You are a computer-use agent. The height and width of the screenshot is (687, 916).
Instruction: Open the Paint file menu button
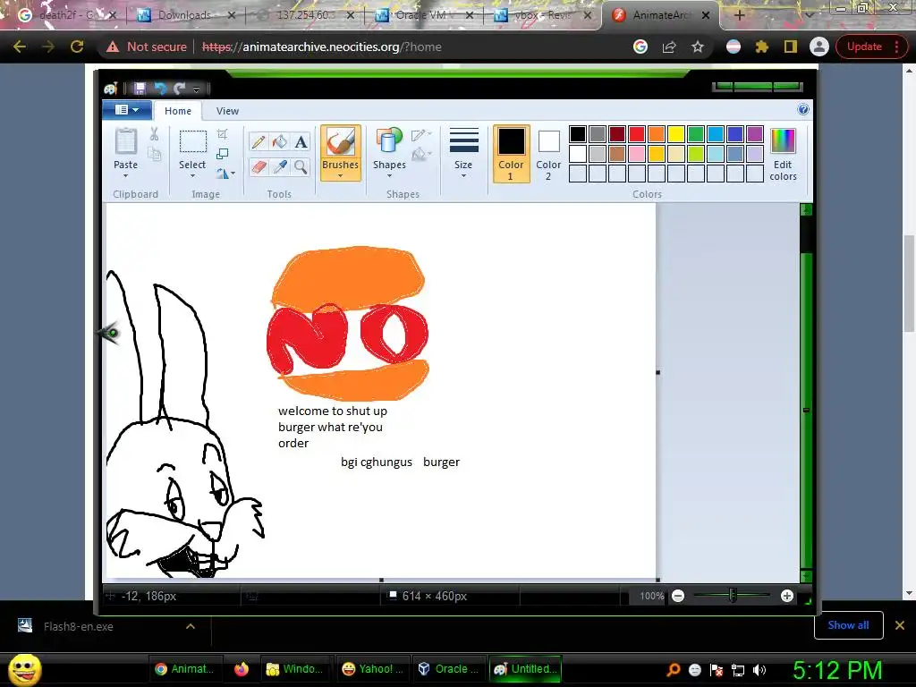127,110
